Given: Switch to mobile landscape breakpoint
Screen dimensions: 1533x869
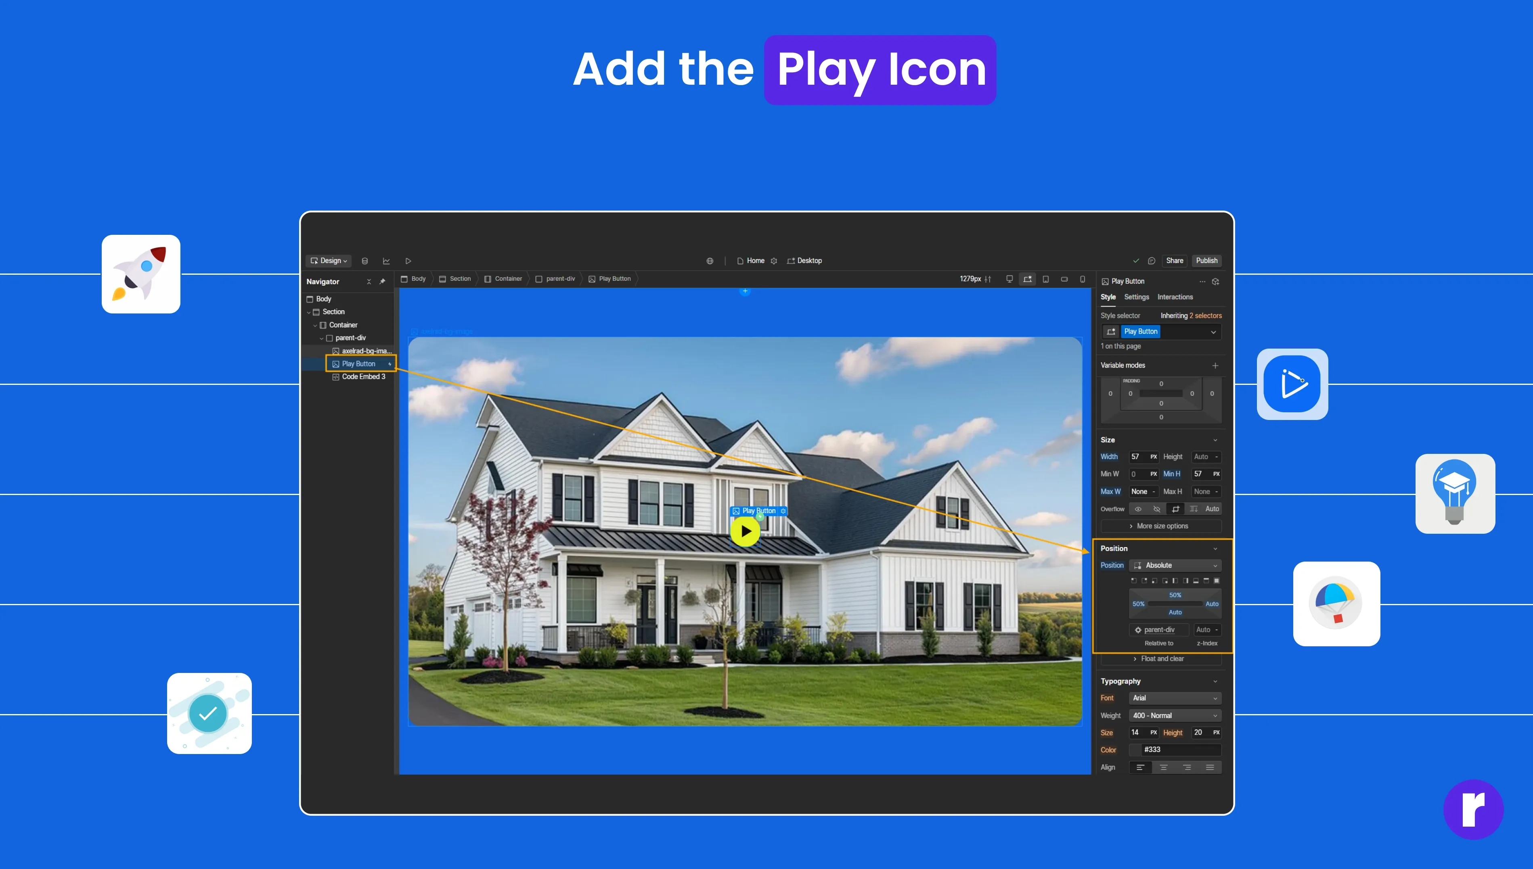Looking at the screenshot, I should tap(1064, 279).
